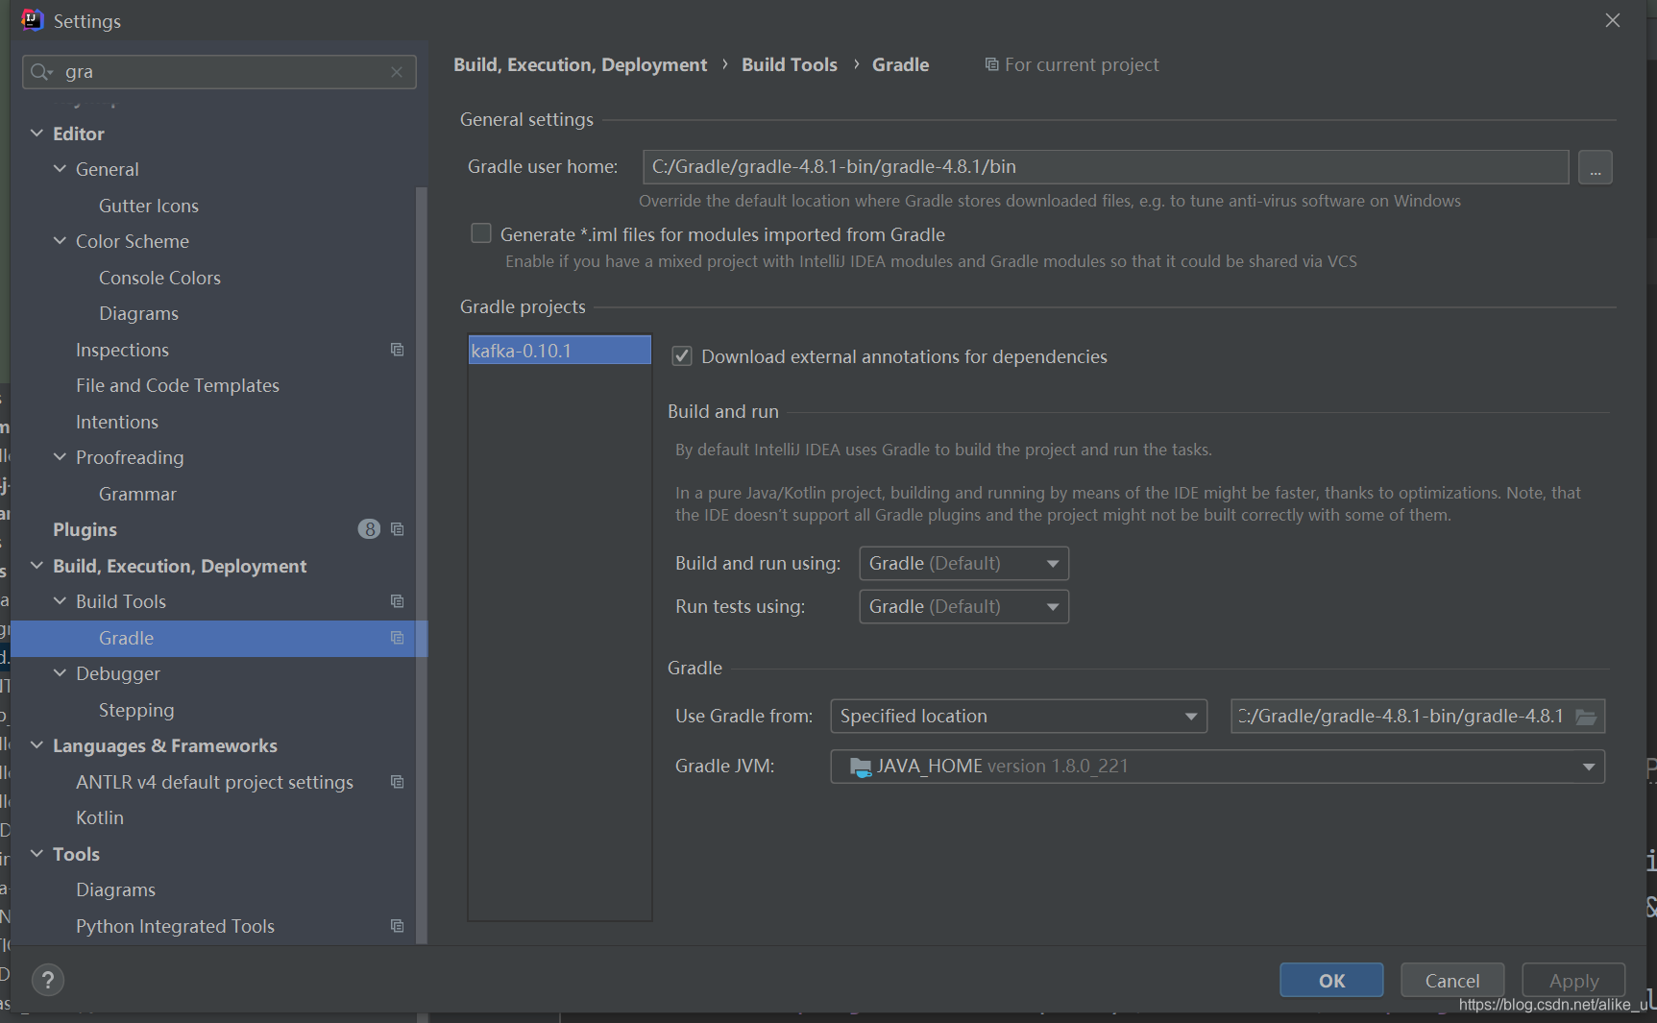Click the Plugins update badge showing 8

[x=369, y=529]
